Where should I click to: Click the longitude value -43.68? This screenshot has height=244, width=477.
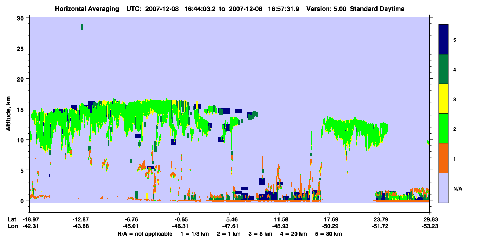click(x=80, y=226)
